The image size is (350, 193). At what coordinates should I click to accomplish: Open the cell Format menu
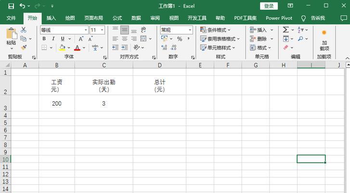tap(260, 47)
